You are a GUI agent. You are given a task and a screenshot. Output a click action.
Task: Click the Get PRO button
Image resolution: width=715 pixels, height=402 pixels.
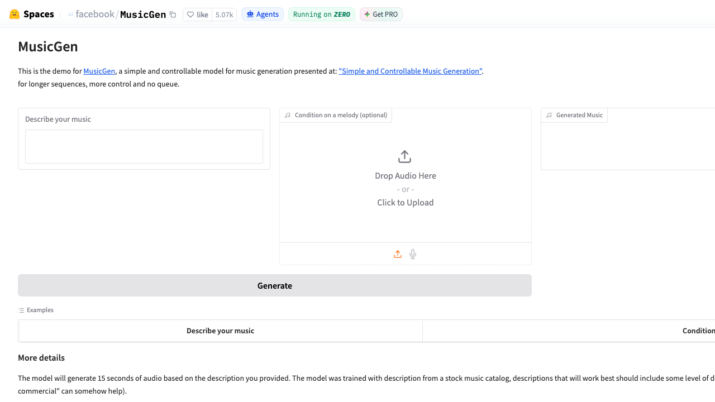point(382,15)
